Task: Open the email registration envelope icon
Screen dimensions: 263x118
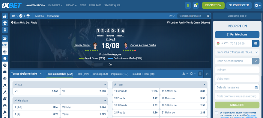Action: pos(256,43)
